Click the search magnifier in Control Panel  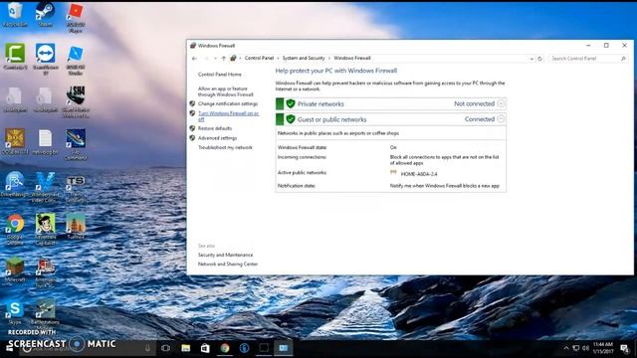coord(624,59)
